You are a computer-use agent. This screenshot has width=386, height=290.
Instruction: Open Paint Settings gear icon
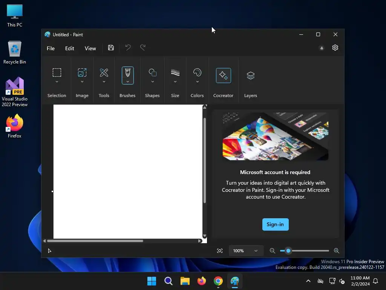335,48
